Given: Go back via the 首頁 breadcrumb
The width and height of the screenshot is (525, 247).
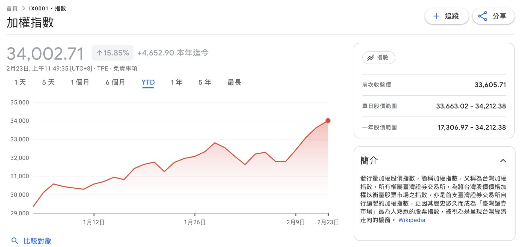Looking at the screenshot, I should point(12,8).
